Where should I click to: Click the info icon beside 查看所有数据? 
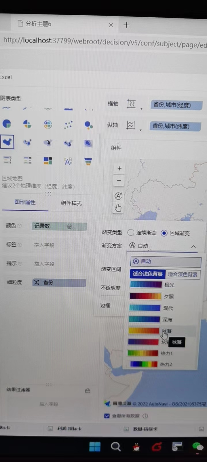pyautogui.click(x=145, y=416)
